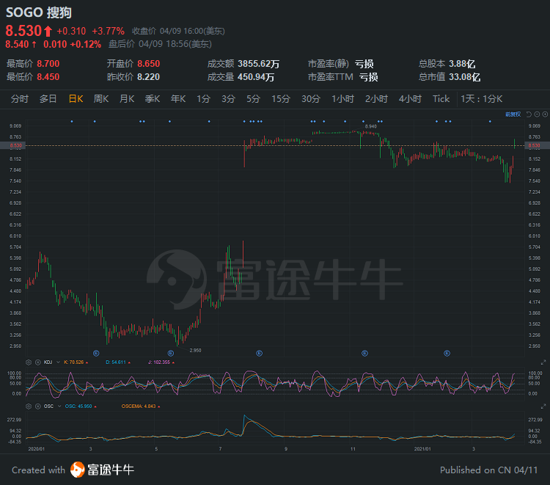550x485 pixels.
Task: Switch to the 5分 chart tab
Action: 253,99
